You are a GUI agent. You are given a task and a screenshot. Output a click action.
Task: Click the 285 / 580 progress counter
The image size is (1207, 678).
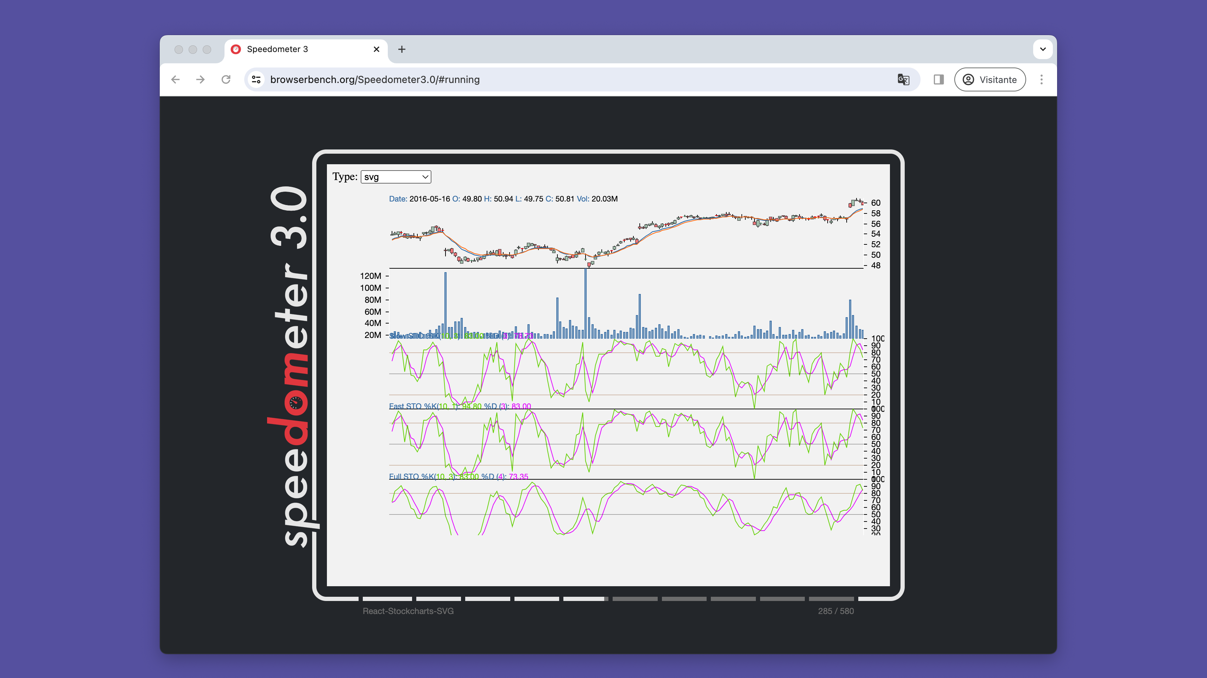point(835,611)
